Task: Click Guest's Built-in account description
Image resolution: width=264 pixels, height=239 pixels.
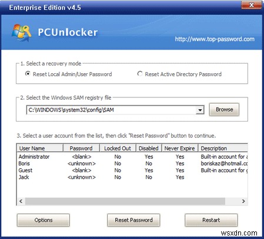Action: pos(224,171)
